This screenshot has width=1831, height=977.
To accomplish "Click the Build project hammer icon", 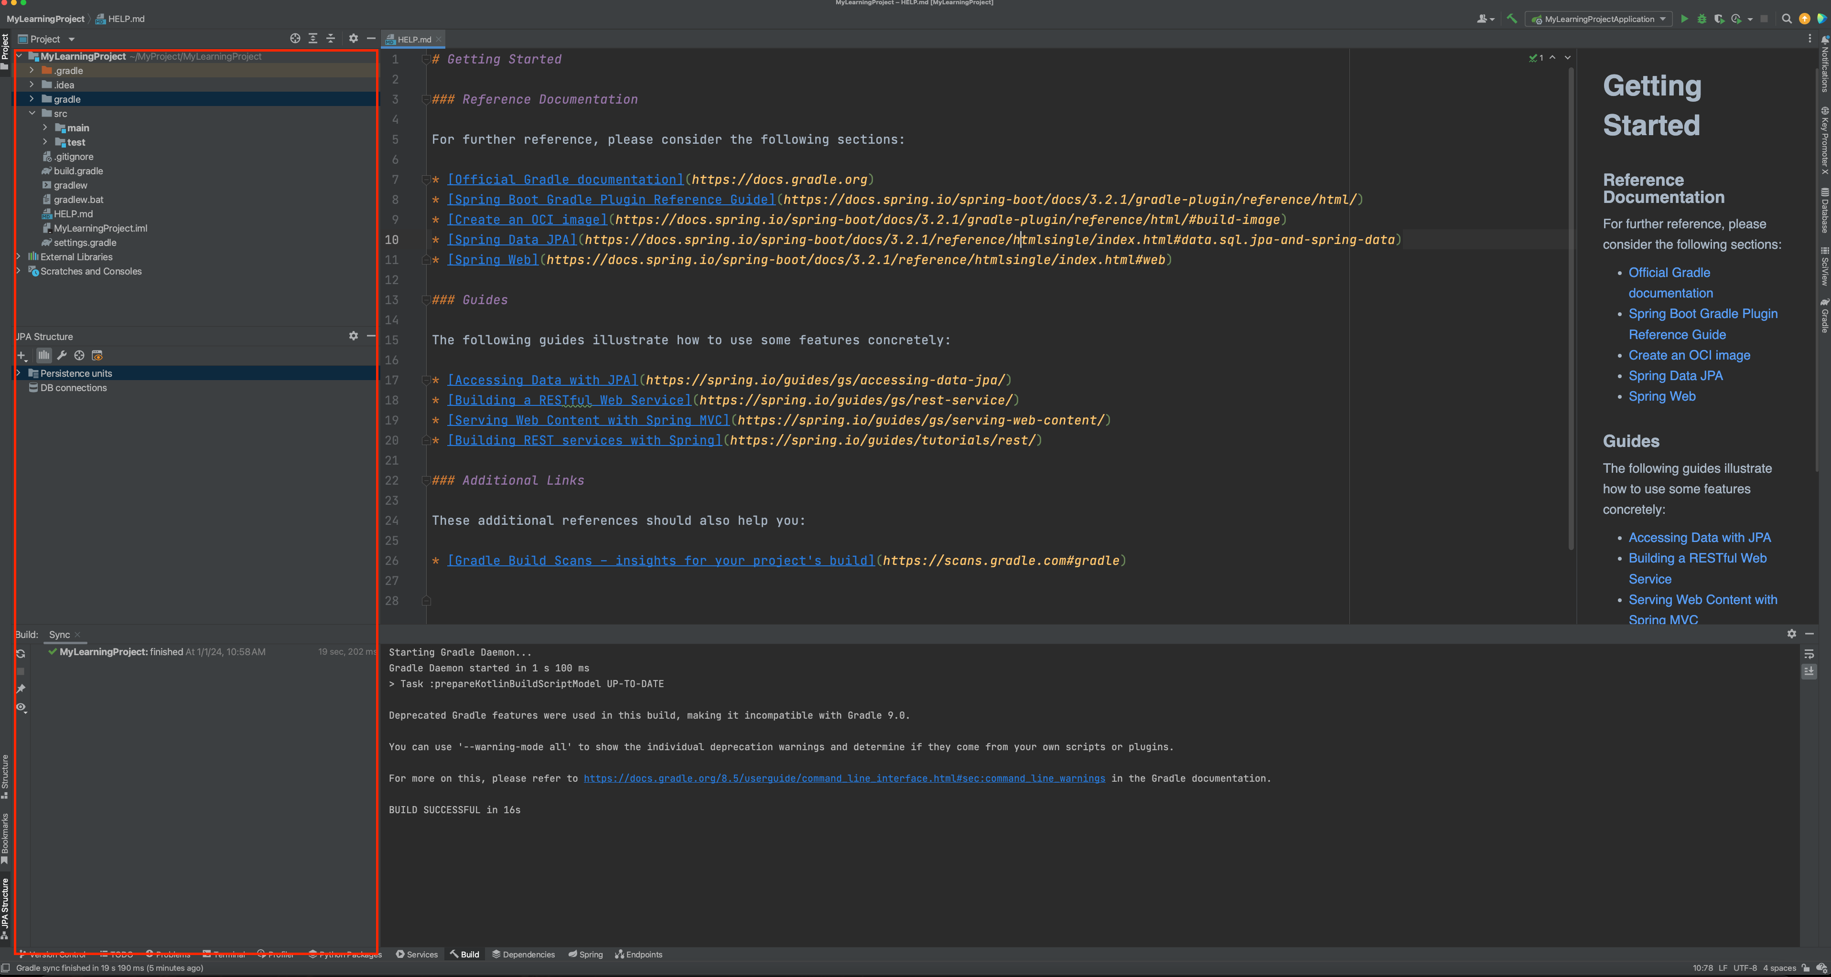I will (1511, 19).
